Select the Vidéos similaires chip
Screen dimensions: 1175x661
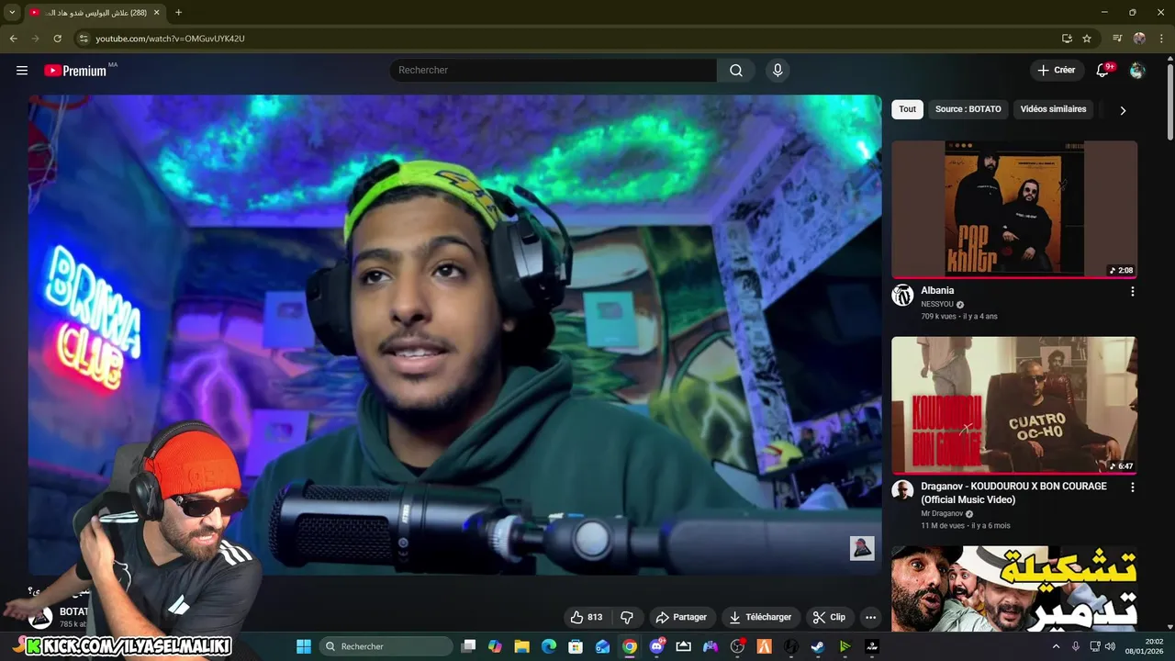1053,109
